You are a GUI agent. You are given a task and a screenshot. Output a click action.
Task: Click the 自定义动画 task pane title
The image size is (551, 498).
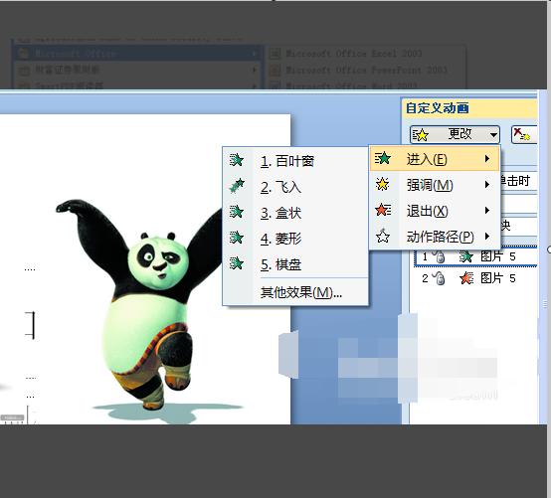[438, 108]
